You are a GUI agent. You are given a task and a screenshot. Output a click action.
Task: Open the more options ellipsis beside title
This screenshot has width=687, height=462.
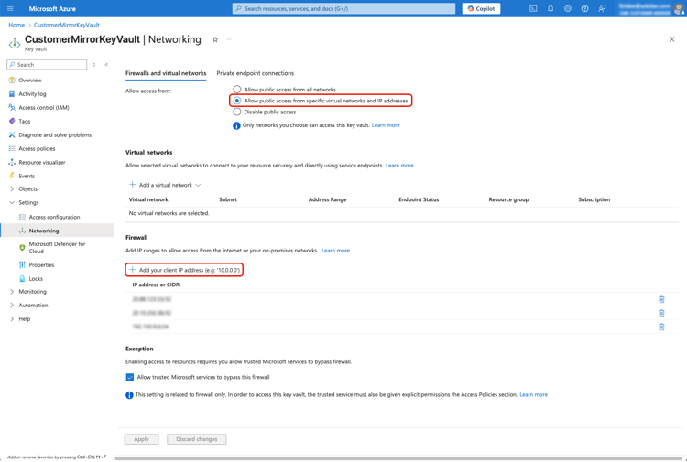coord(229,39)
